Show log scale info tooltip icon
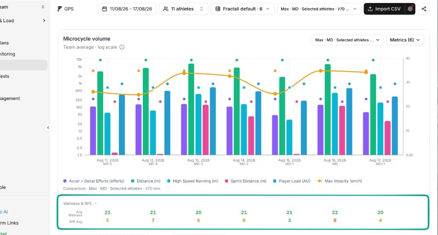Viewport: 438px width, 235px height. click(122, 47)
